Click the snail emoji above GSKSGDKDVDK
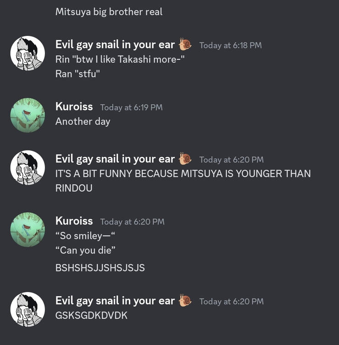The height and width of the screenshot is (345, 339). 185,300
